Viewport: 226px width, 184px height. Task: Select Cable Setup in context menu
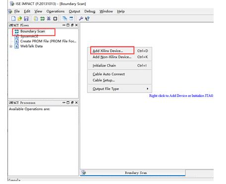[119, 80]
